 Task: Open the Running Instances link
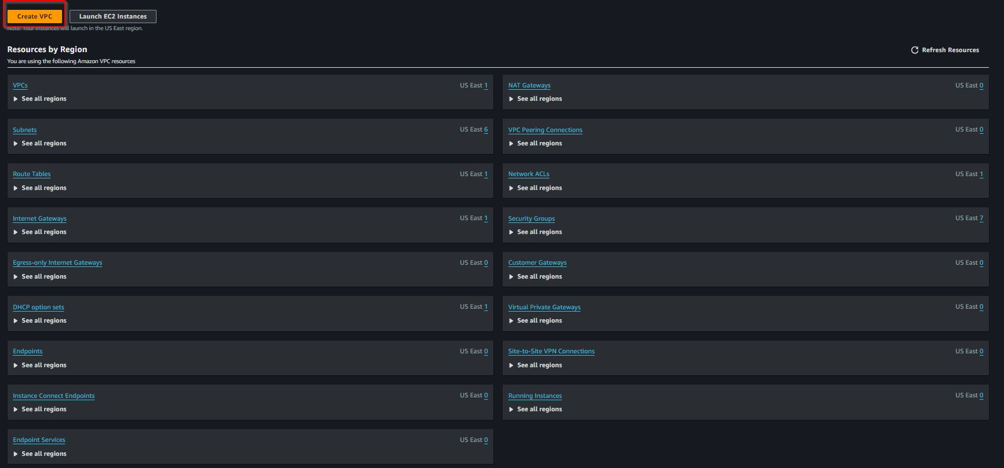[535, 396]
